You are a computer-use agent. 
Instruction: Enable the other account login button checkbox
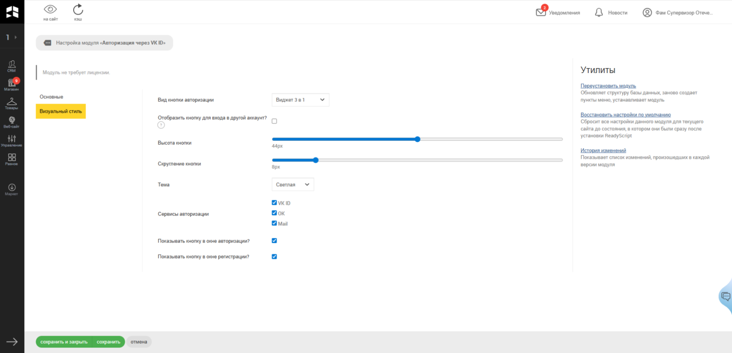pos(274,121)
